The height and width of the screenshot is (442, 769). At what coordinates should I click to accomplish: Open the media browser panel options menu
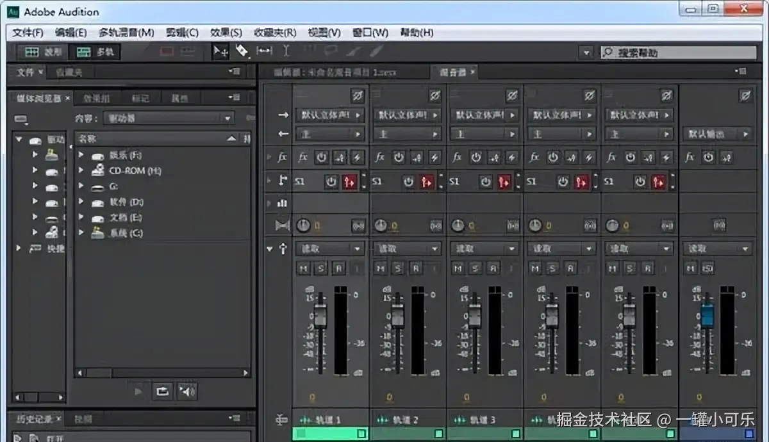click(235, 98)
